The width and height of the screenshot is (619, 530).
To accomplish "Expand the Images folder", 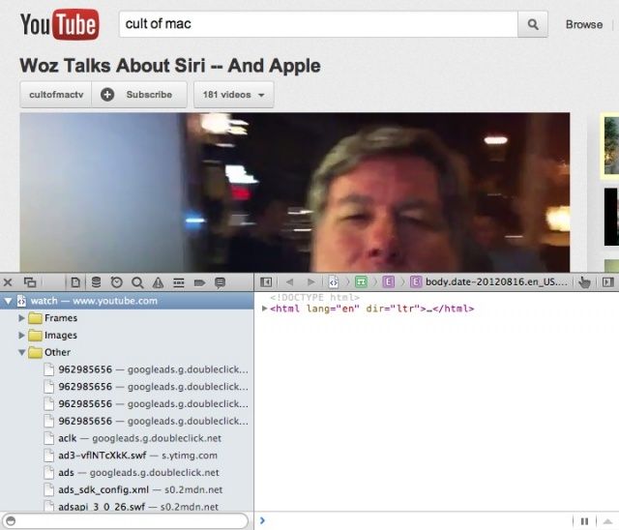I will click(22, 336).
